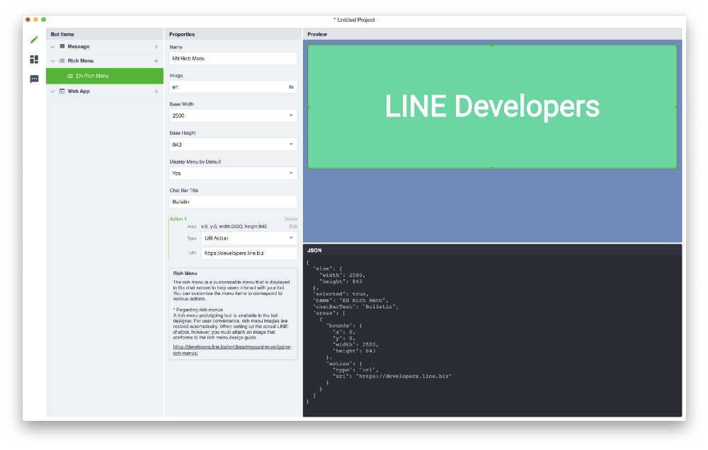Select the Rich Menu row label
This screenshot has width=708, height=450.
(x=81, y=60)
